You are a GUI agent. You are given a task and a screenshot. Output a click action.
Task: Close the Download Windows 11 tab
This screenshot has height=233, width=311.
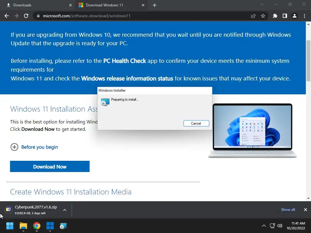[143, 5]
